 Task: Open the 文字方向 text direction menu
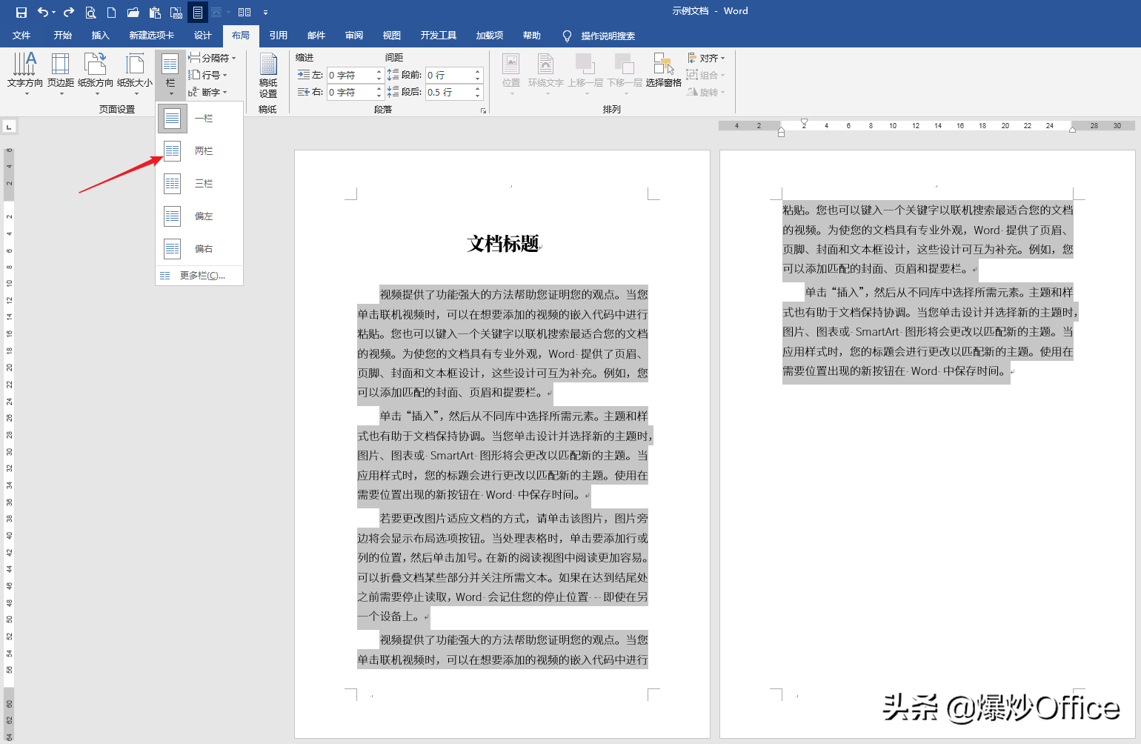pyautogui.click(x=25, y=74)
